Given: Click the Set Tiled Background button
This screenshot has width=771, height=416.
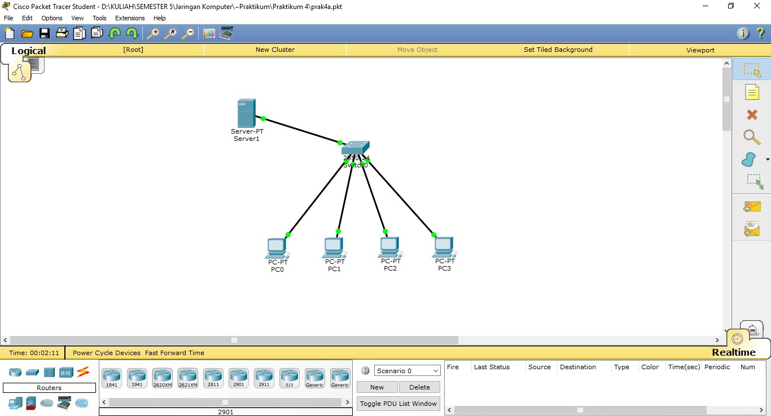Looking at the screenshot, I should pos(558,50).
